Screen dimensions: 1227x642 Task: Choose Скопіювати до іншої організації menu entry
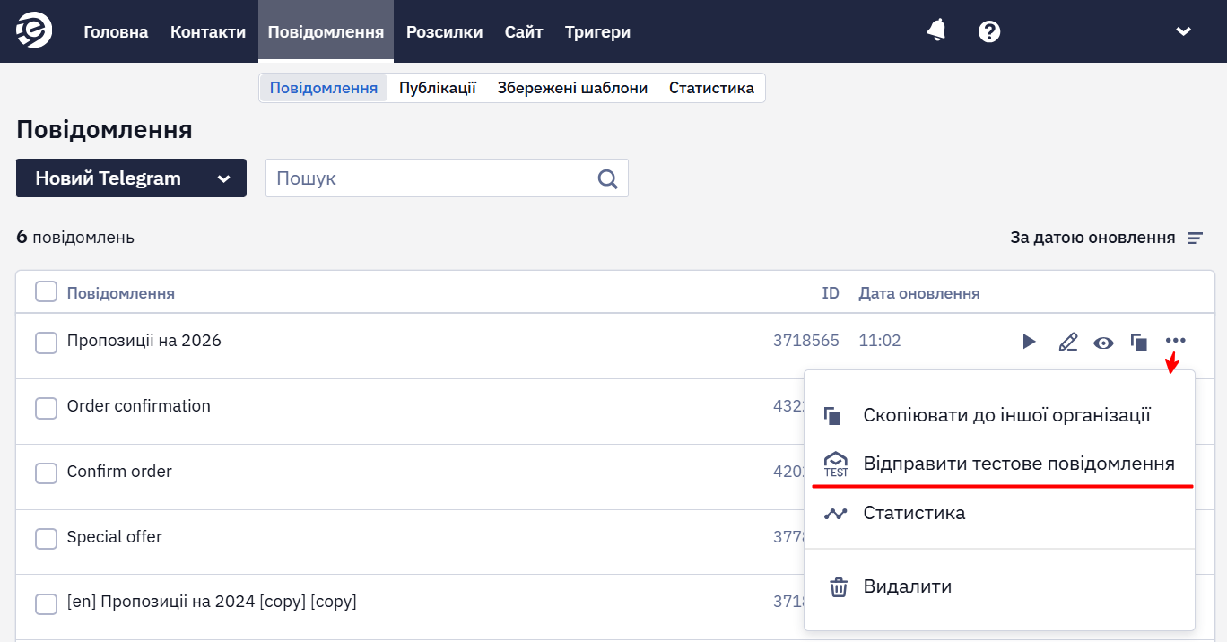(999, 415)
